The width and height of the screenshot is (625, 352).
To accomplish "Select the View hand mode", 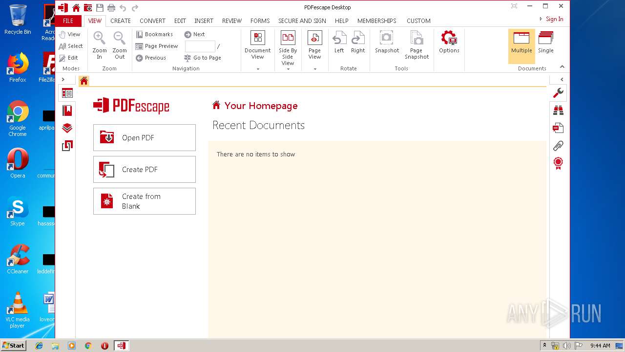I will click(x=69, y=34).
